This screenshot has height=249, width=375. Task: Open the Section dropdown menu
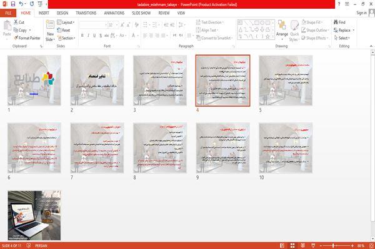click(66, 38)
